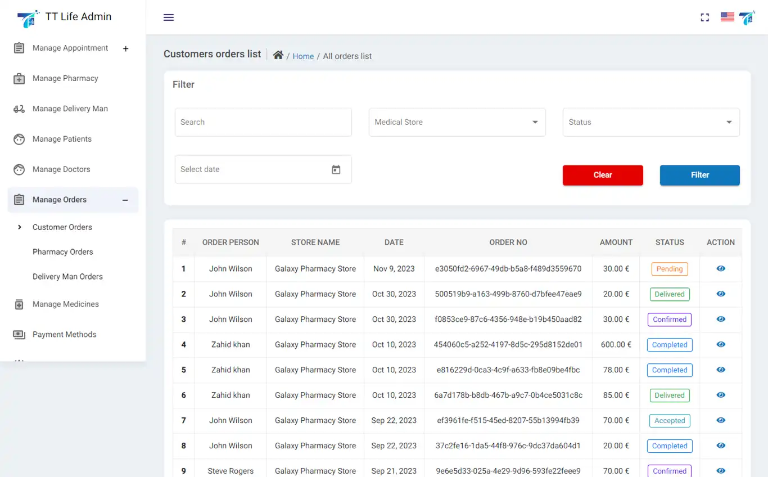This screenshot has width=768, height=477.
Task: View order details for row 1
Action: (x=721, y=269)
